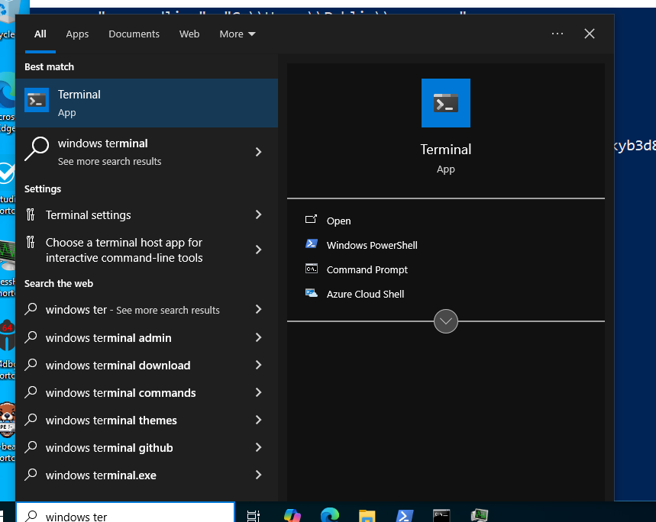The width and height of the screenshot is (656, 522).
Task: Select windows terminal.exe web suggestion
Action: (147, 475)
